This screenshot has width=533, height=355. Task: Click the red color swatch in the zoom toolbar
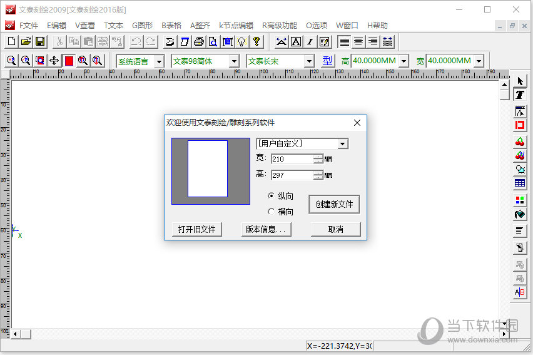click(69, 61)
